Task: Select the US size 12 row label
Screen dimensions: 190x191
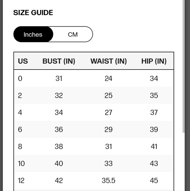Action: pos(21,180)
